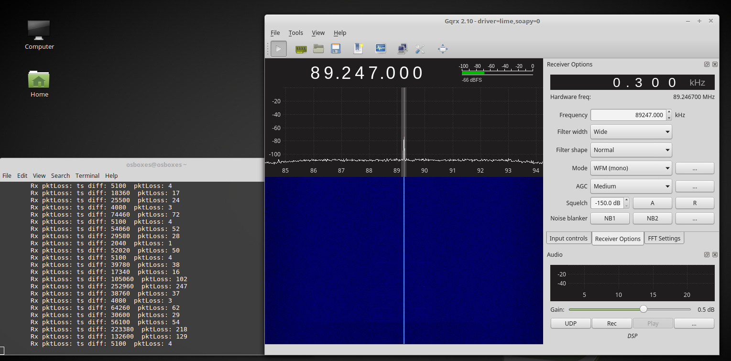Open the remote control computers icon
This screenshot has width=731, height=361.
403,49
